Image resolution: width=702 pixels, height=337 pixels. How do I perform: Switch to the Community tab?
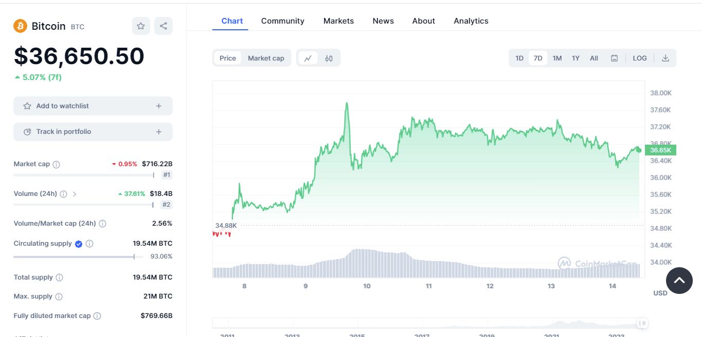coord(283,21)
